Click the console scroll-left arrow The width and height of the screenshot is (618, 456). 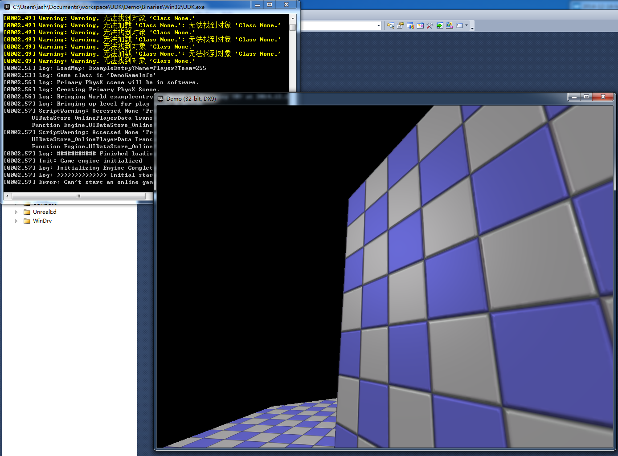[x=7, y=196]
